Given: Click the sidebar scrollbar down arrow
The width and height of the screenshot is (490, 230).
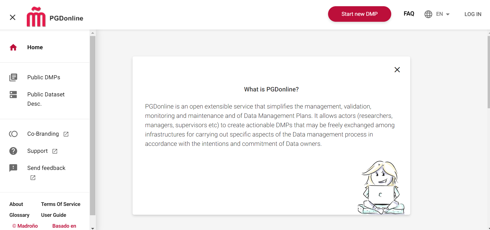Looking at the screenshot, I should pos(93,228).
